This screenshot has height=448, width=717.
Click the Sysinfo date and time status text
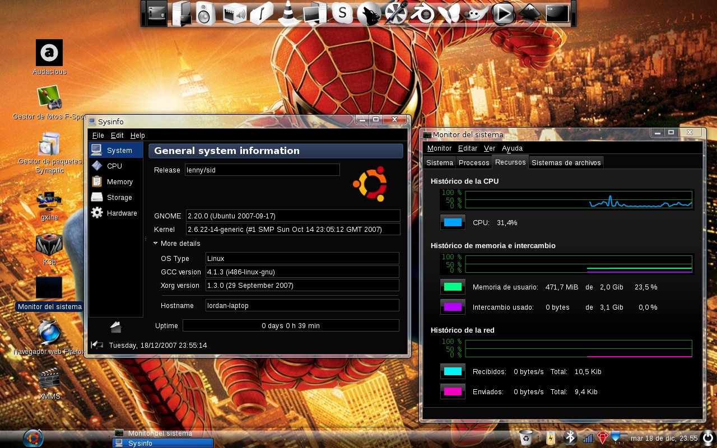(x=158, y=345)
